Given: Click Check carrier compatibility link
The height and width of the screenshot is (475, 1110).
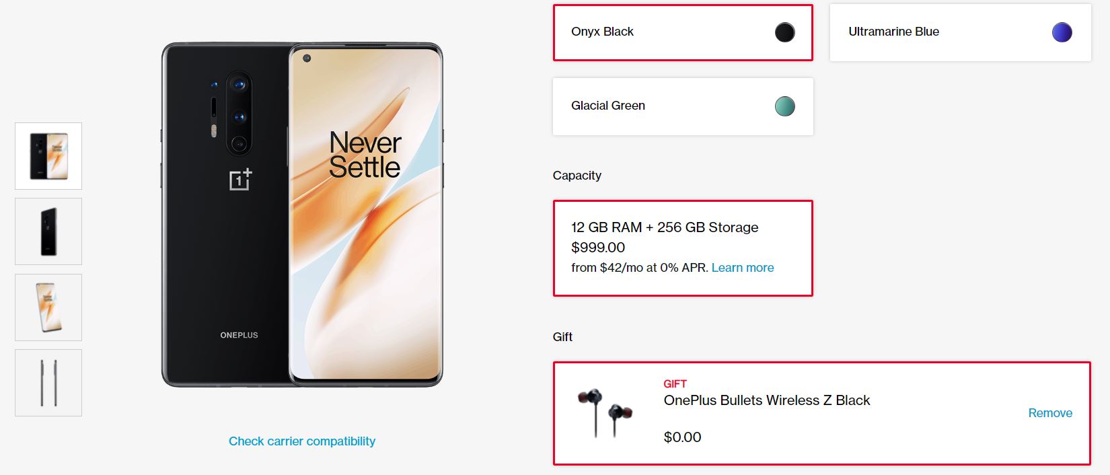Looking at the screenshot, I should (x=302, y=441).
